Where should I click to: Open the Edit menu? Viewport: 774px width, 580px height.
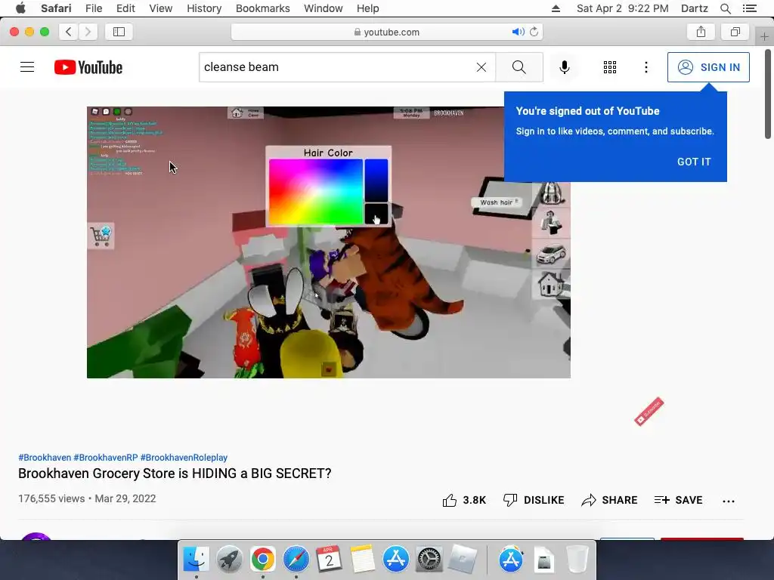(125, 8)
